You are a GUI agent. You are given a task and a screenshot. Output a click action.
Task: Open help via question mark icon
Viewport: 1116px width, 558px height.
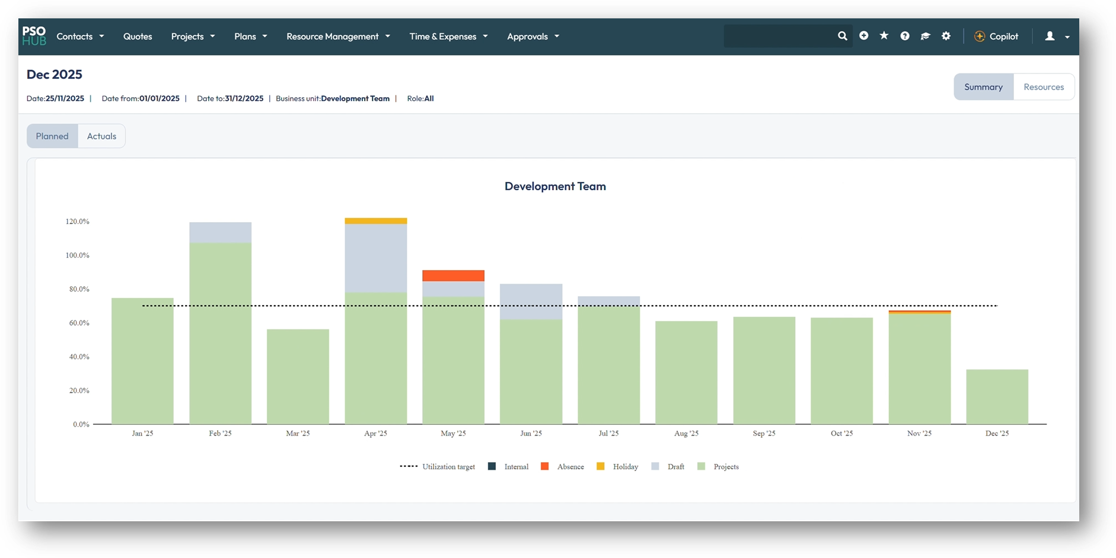905,36
